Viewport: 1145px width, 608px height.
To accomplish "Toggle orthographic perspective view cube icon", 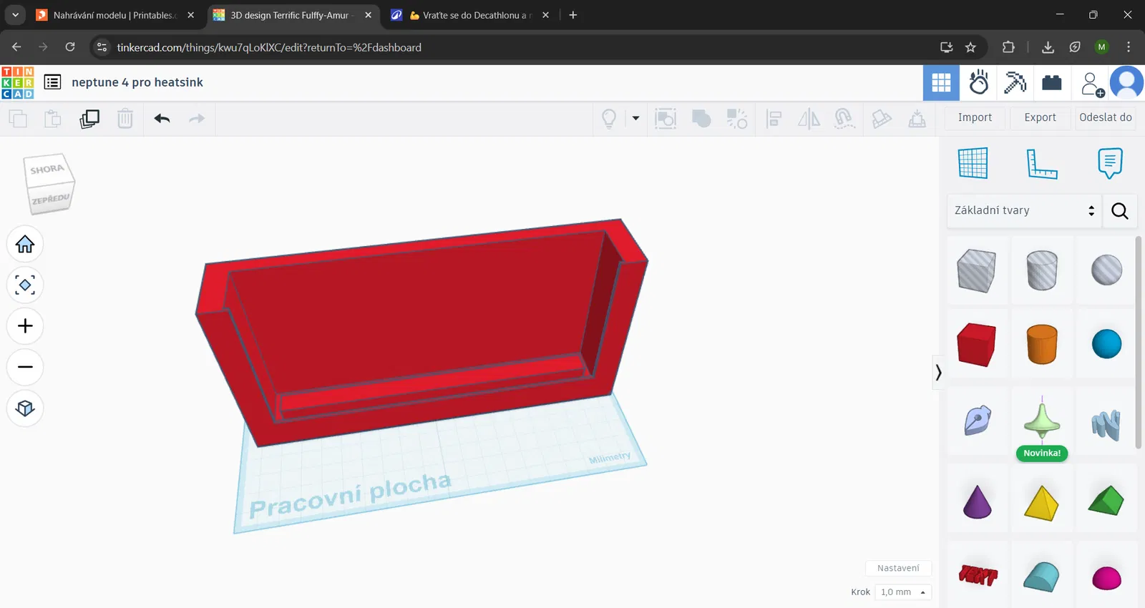I will (x=25, y=408).
